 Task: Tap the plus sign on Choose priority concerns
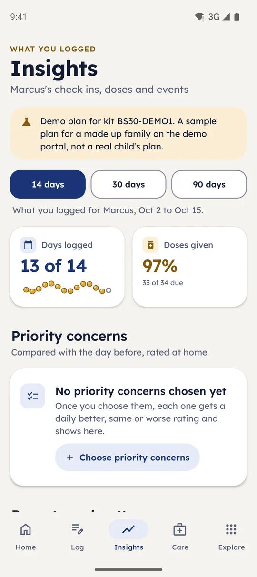coord(70,458)
